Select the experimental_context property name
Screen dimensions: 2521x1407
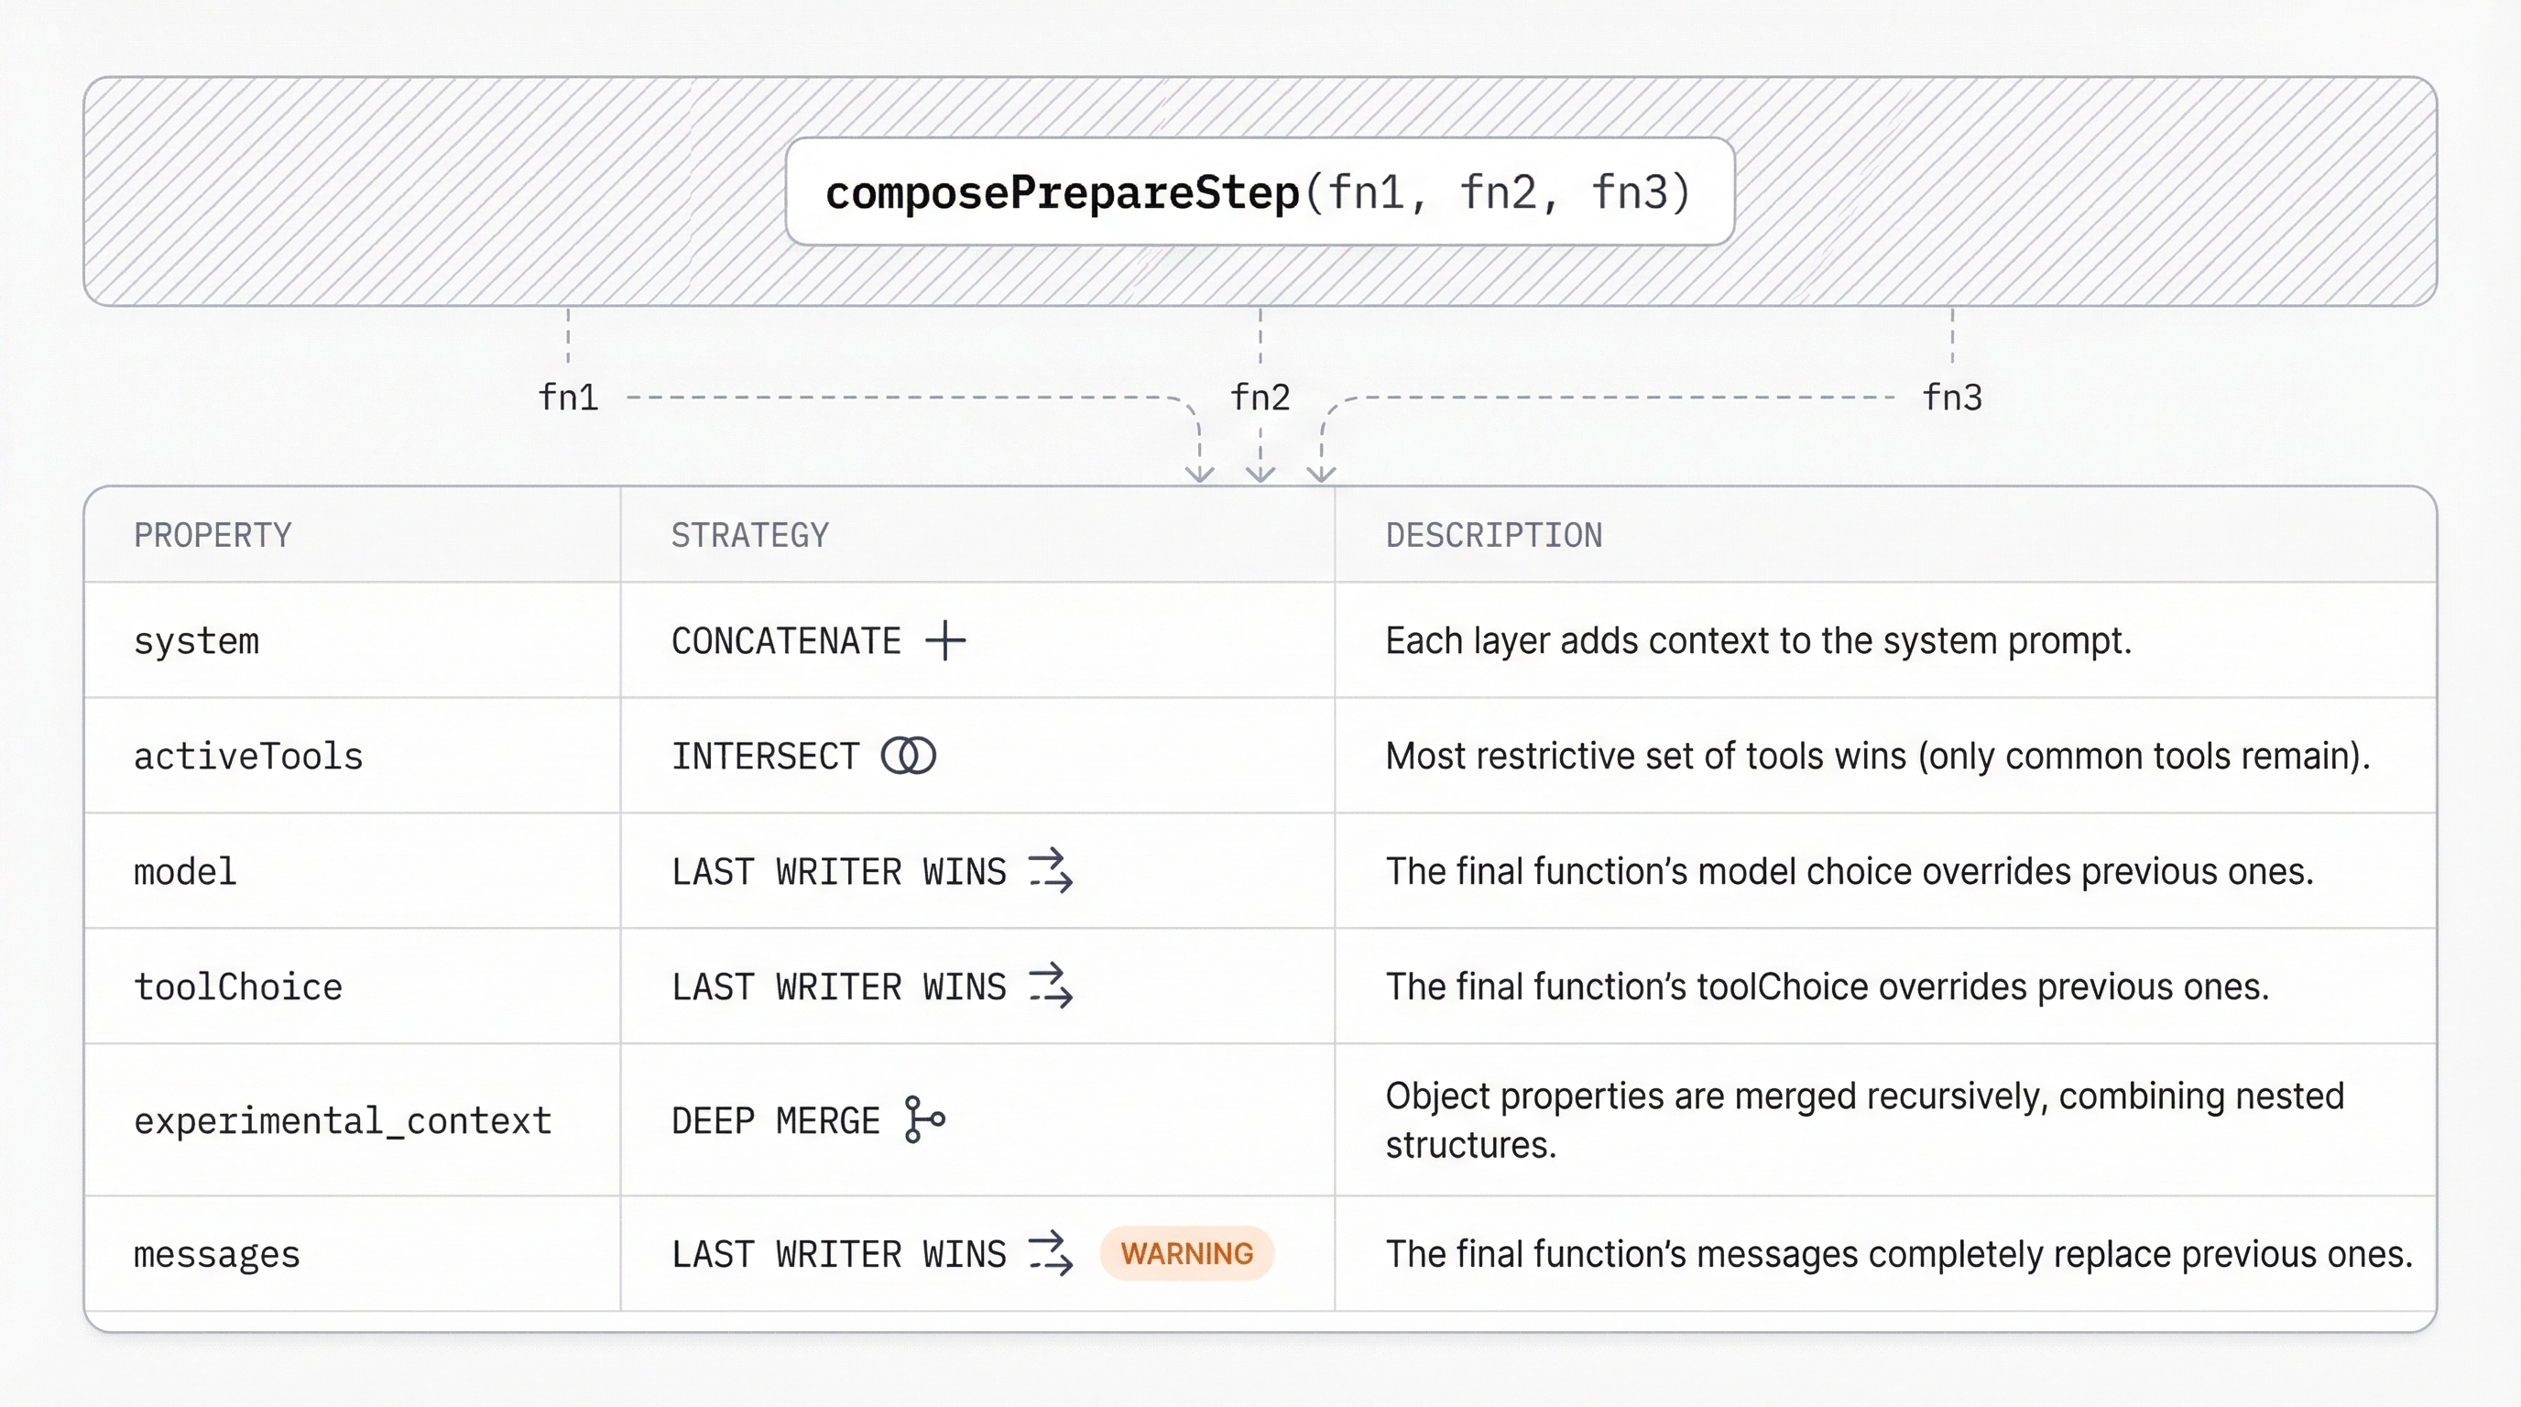(x=343, y=1120)
